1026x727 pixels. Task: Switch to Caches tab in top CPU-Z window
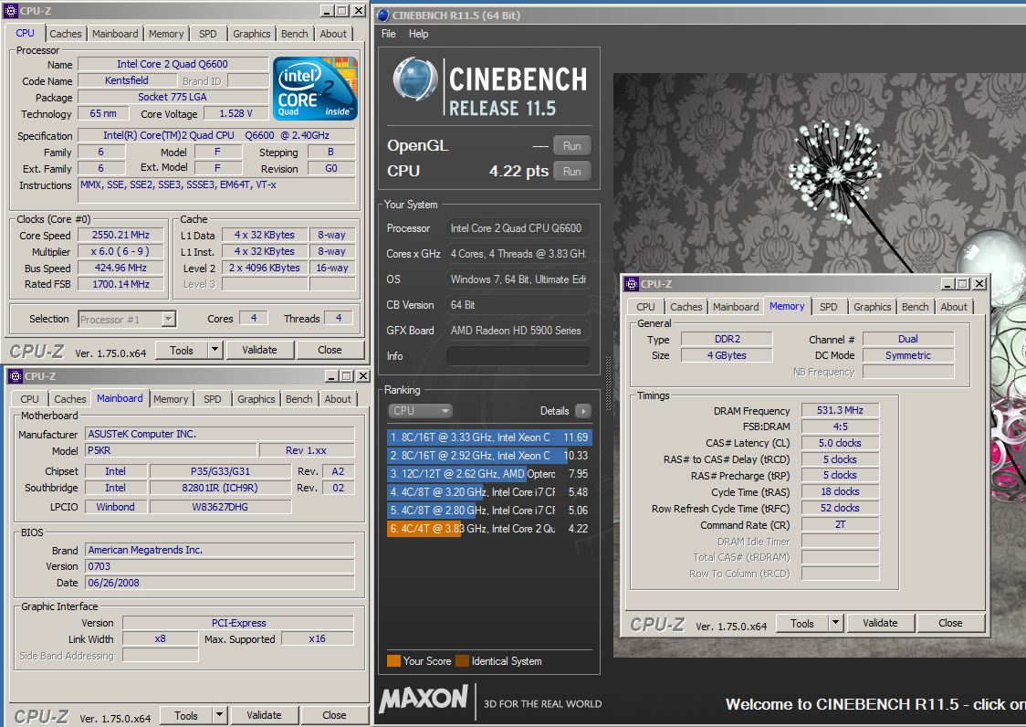[x=66, y=34]
